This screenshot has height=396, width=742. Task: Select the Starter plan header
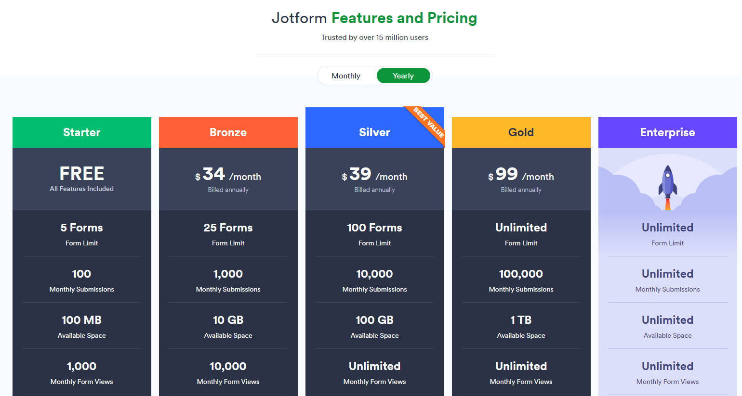[82, 132]
